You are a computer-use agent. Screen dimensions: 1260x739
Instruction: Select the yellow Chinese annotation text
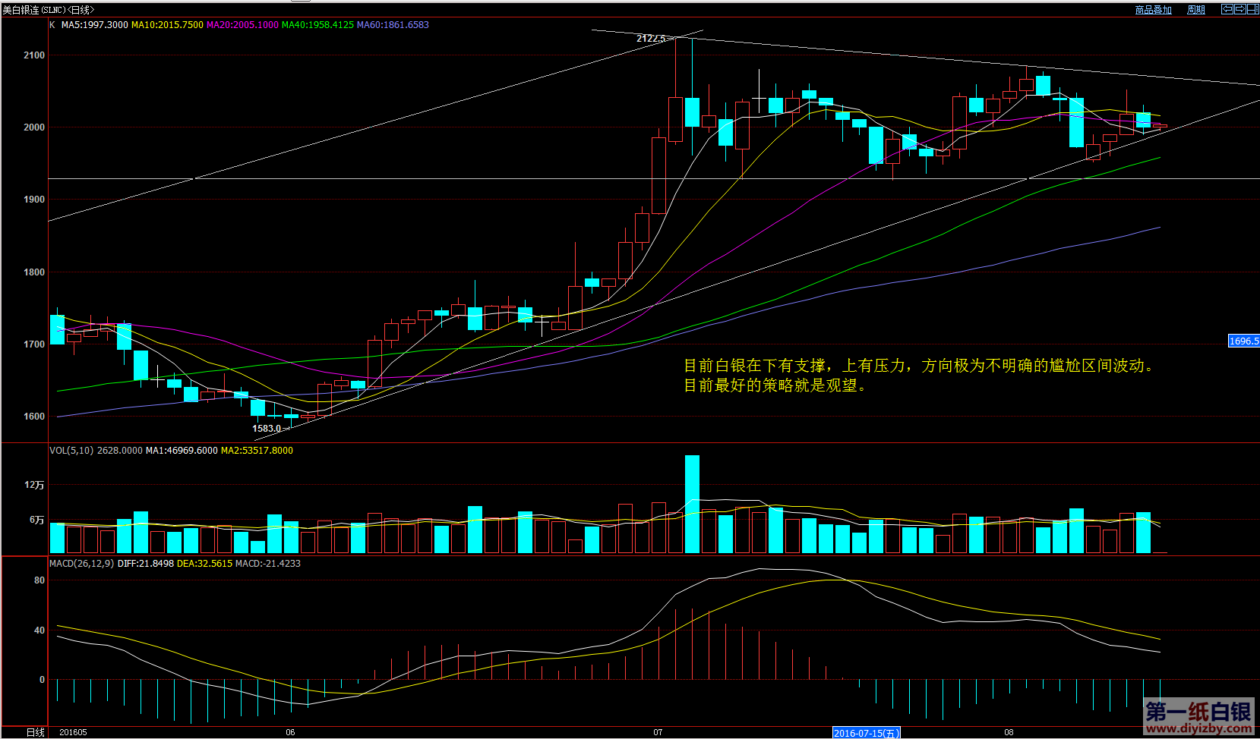pos(919,376)
